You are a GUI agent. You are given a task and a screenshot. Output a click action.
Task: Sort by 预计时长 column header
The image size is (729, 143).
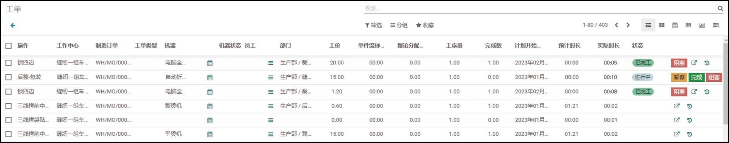pyautogui.click(x=569, y=45)
